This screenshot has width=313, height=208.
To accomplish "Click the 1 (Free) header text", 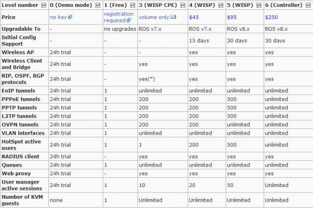I will (115, 5).
